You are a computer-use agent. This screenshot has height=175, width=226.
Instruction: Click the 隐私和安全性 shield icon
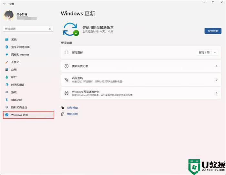(x=7, y=107)
